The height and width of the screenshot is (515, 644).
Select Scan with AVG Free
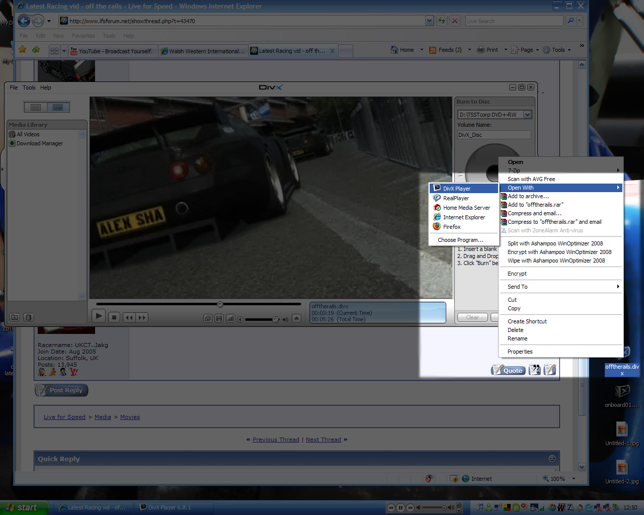tap(560, 179)
